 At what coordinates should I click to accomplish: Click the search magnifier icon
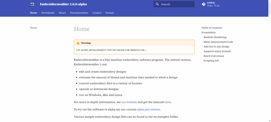[157, 4]
